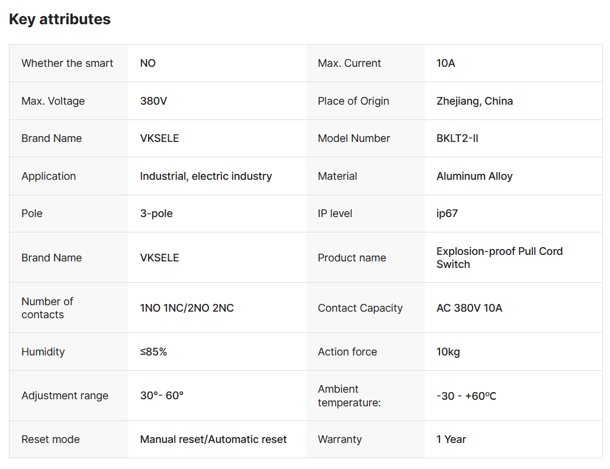610x469 pixels.
Task: Select the "1 Year" warranty value
Action: coord(451,439)
